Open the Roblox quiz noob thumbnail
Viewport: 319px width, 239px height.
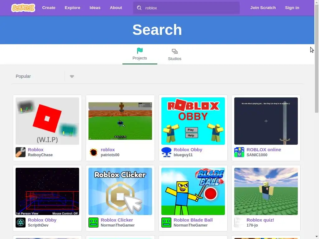(266, 191)
